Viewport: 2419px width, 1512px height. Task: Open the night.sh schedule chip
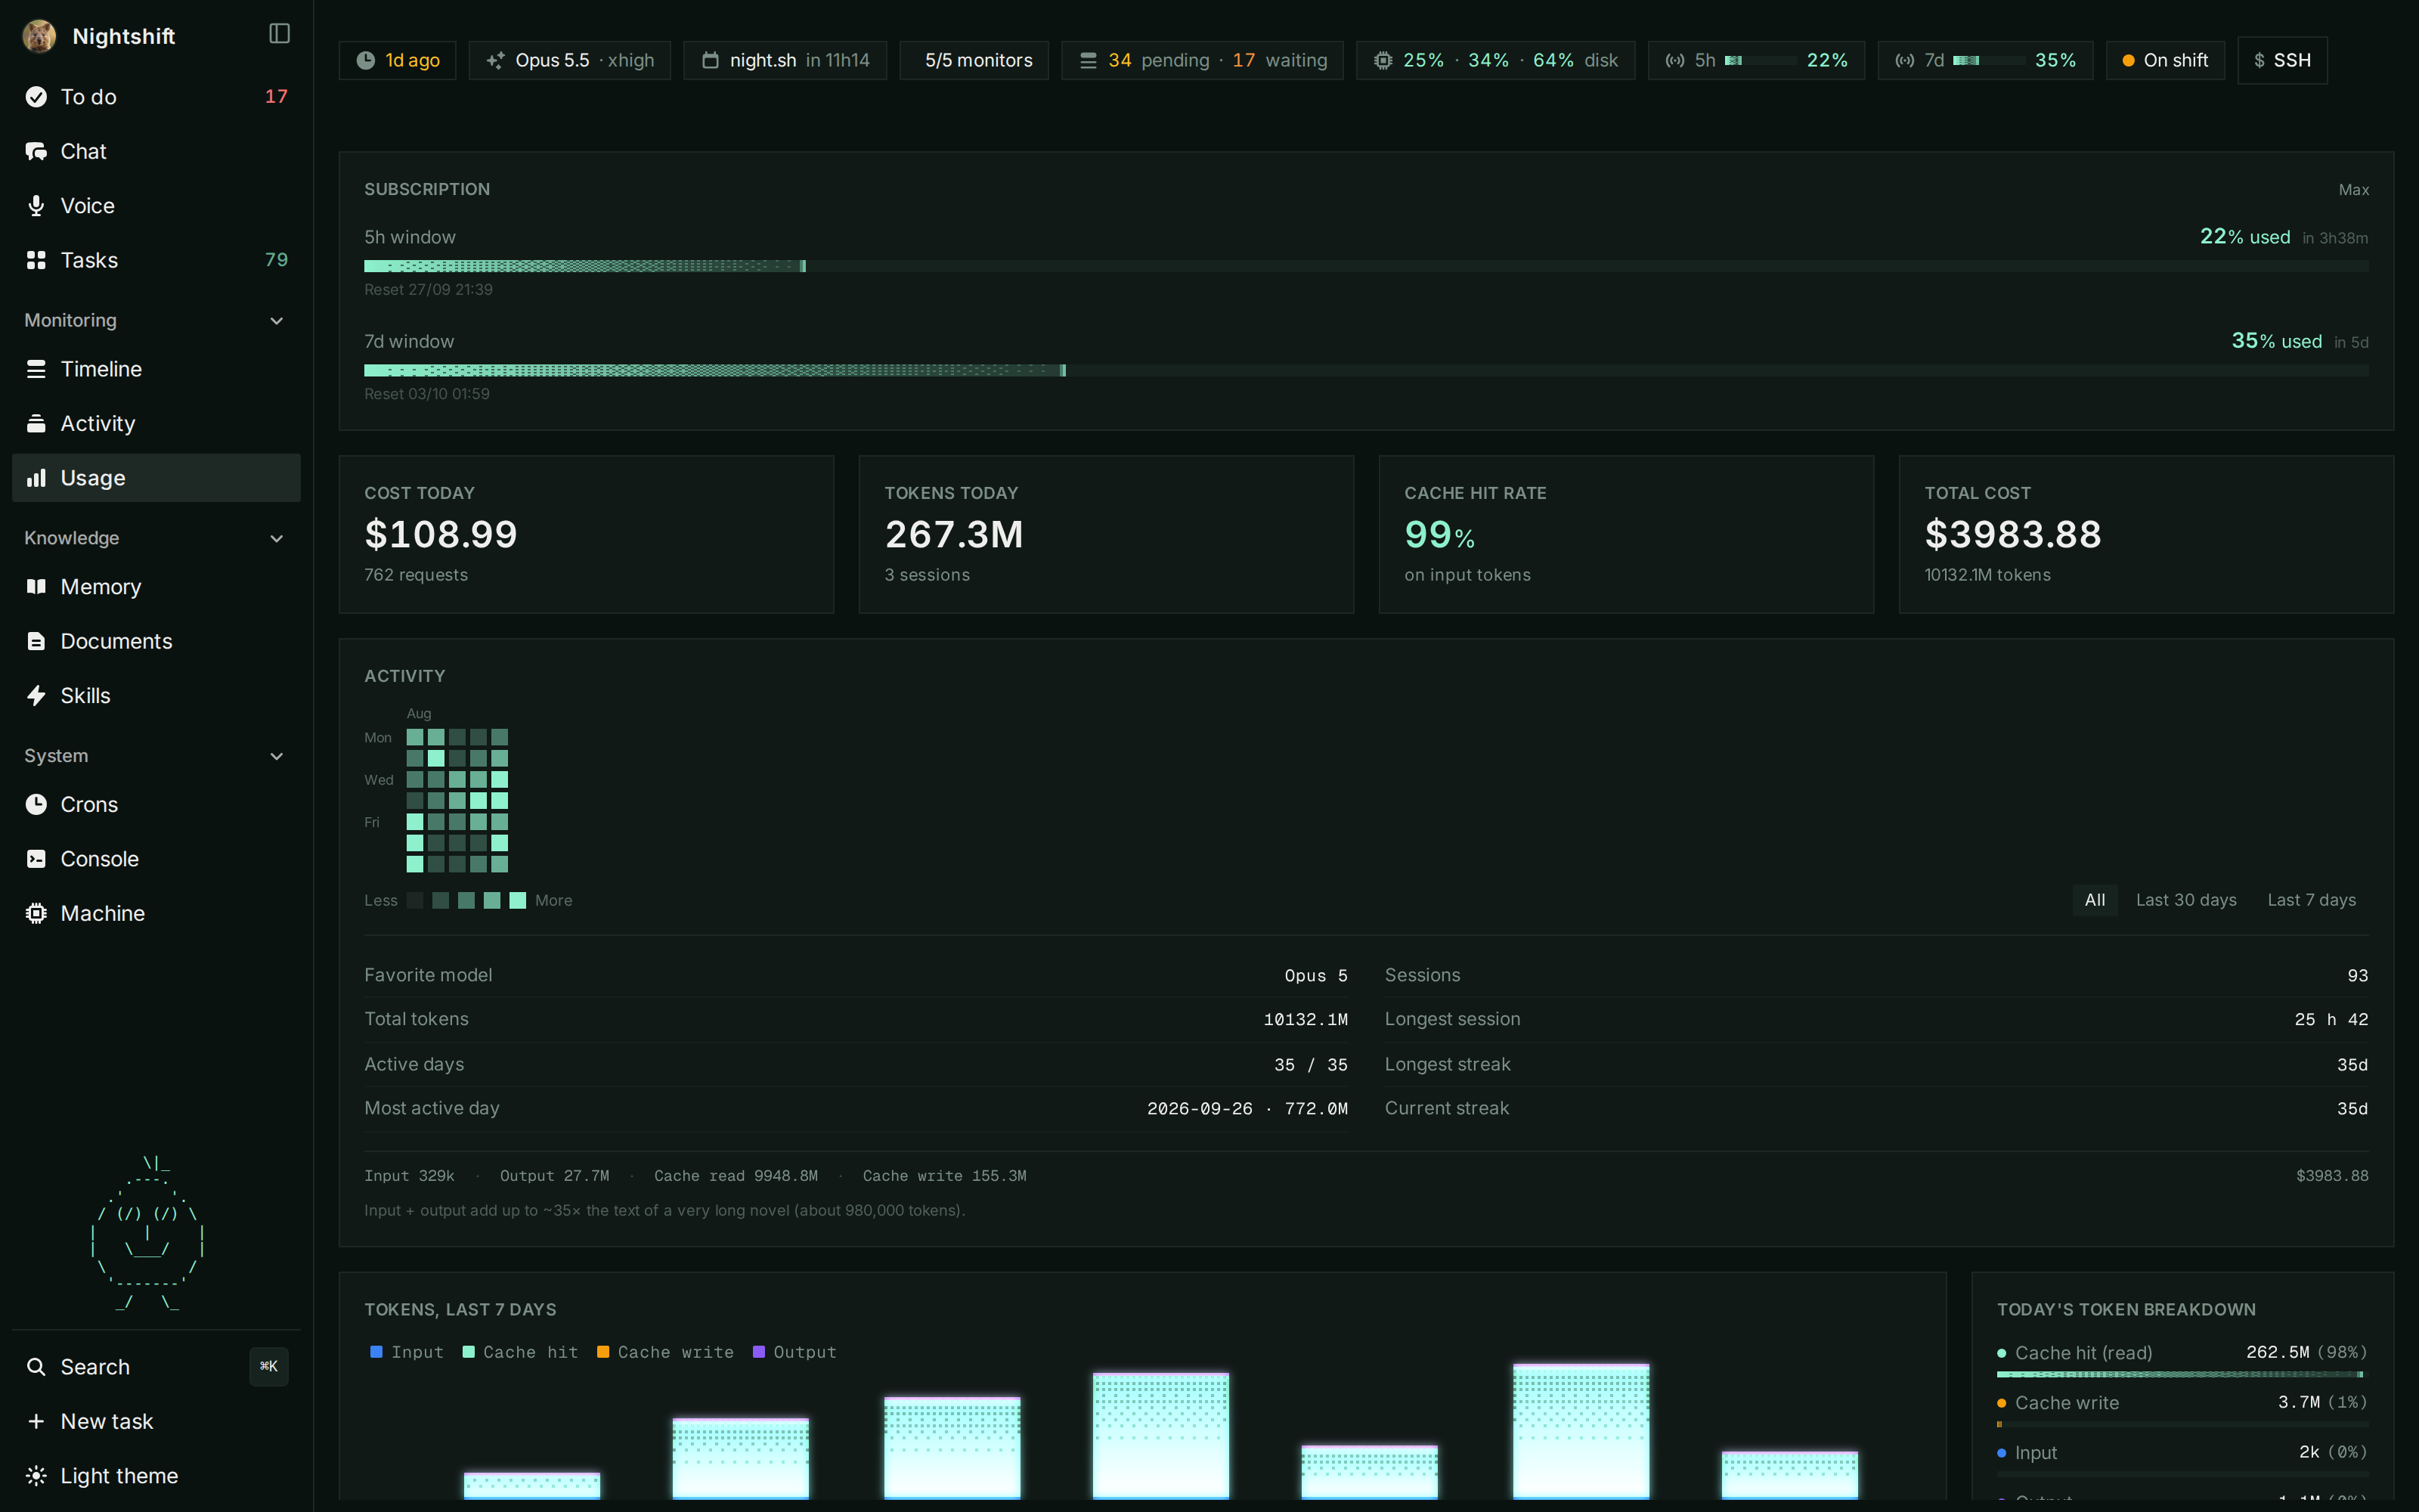(x=785, y=60)
